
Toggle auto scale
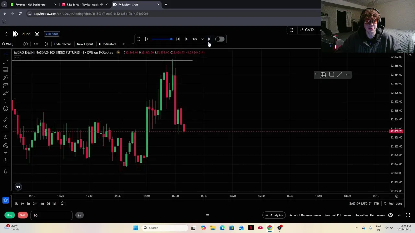pos(399,204)
